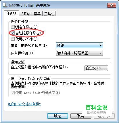The width and height of the screenshot is (119, 123).
Task: Check the 锁定任务栏 checkbox
Action: (13, 27)
